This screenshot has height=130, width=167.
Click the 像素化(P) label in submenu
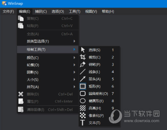(x=96, y=116)
